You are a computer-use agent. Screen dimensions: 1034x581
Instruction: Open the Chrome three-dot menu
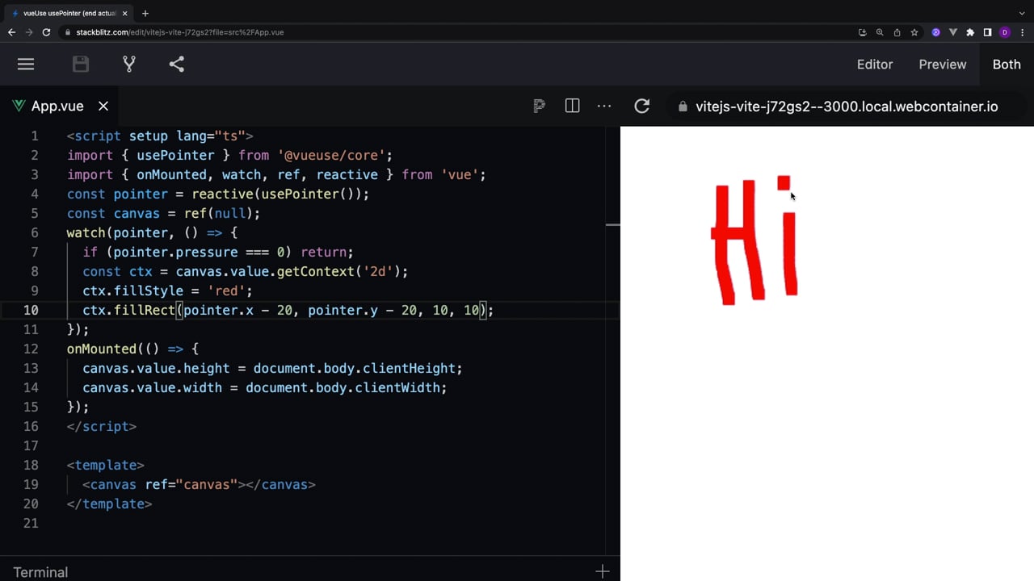(1023, 32)
